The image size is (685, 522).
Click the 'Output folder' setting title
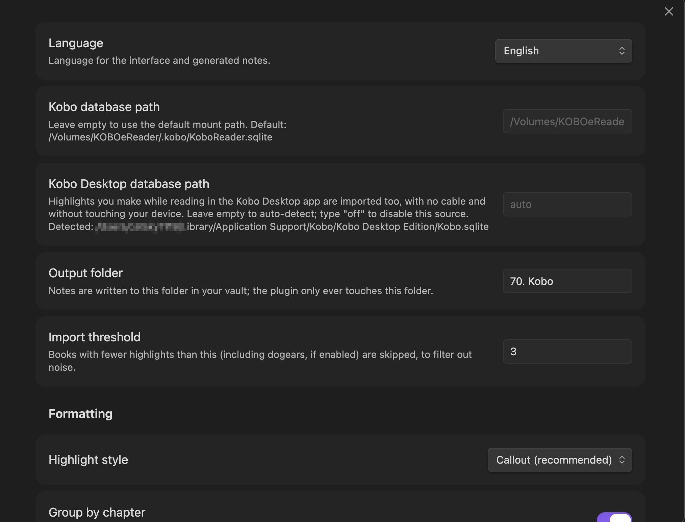pyautogui.click(x=86, y=273)
